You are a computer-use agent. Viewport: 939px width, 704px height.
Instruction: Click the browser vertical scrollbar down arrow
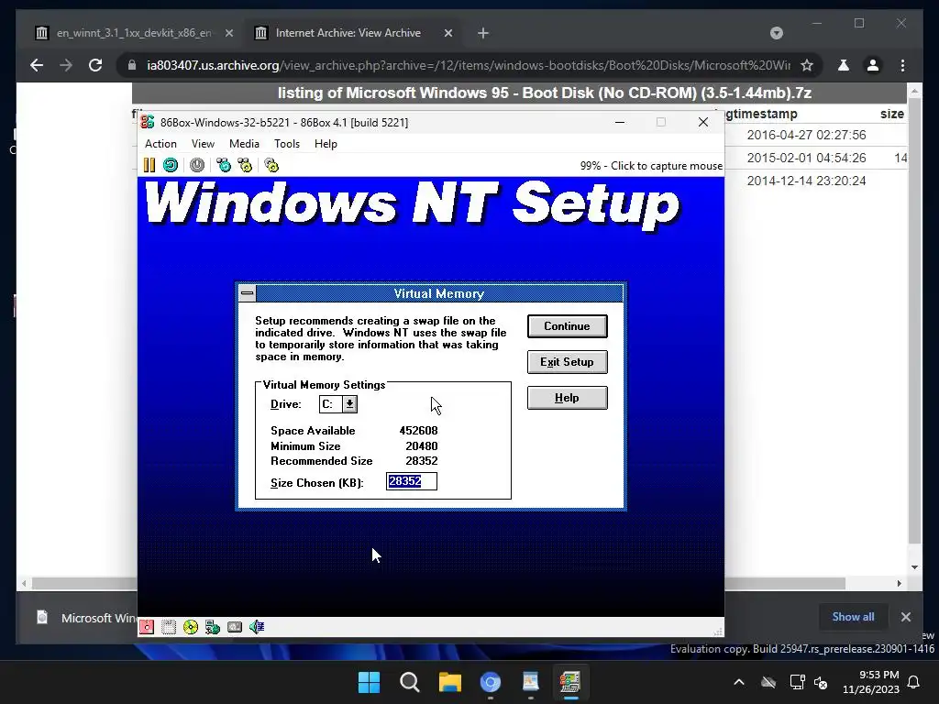[x=914, y=566]
